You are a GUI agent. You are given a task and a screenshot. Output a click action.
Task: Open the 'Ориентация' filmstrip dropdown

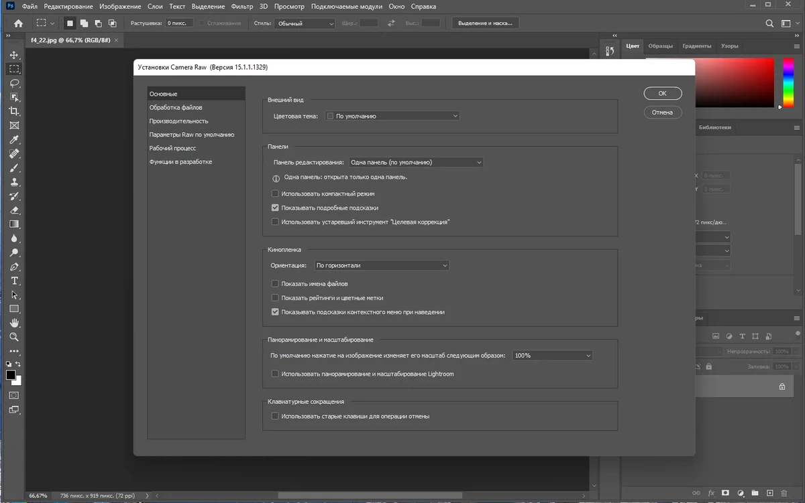pyautogui.click(x=382, y=265)
